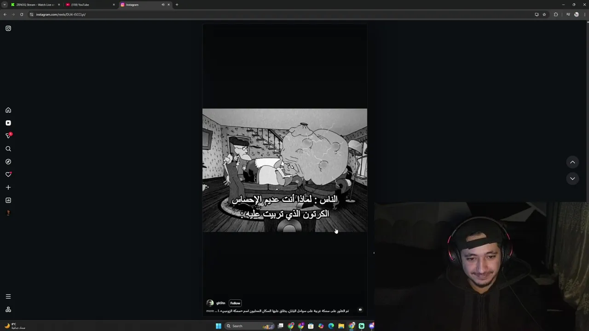Viewport: 589px width, 331px height.
Task: Open the tab search dropdown
Action: pyautogui.click(x=5, y=5)
